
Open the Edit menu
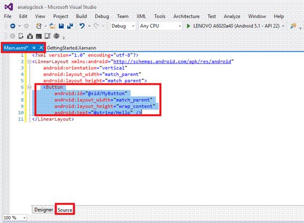[x=23, y=16]
